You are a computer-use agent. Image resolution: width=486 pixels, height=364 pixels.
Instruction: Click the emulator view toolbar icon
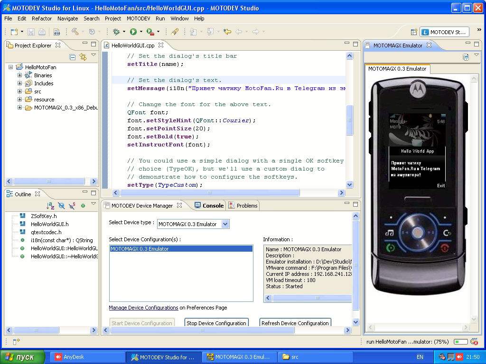tap(466, 57)
